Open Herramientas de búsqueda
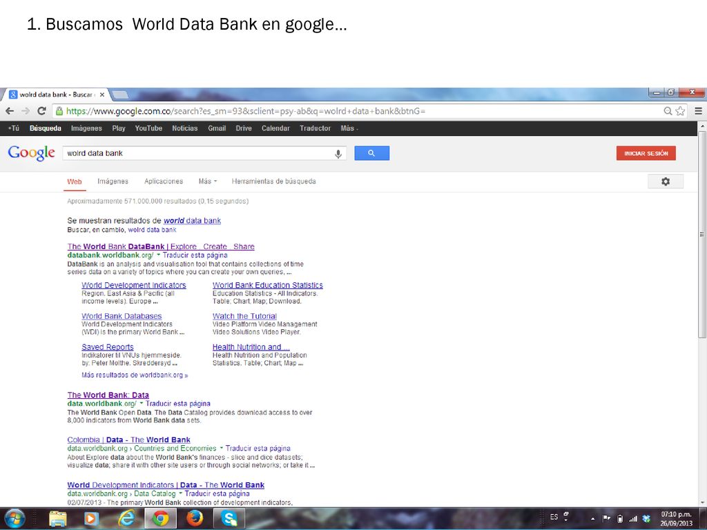The image size is (707, 530). (273, 181)
